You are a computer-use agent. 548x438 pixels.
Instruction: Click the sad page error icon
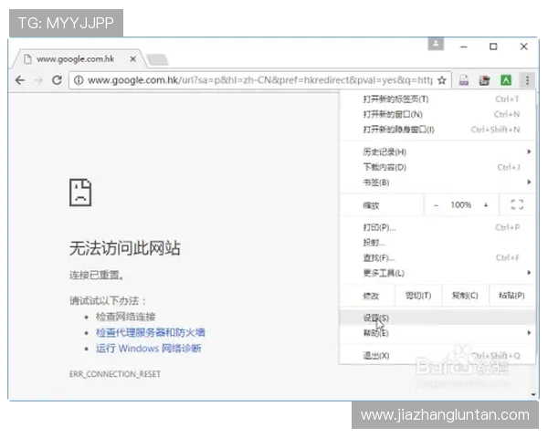80,193
